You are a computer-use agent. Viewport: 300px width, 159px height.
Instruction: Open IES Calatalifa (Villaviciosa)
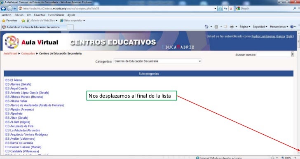click(x=22, y=151)
